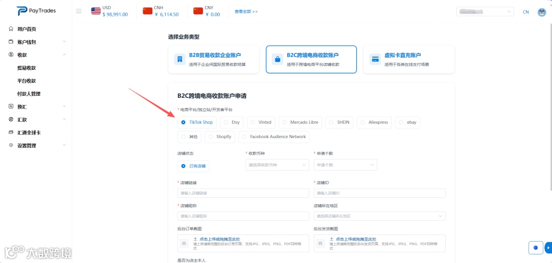The height and width of the screenshot is (263, 552).
Task: Click the camera icon under 后台订单截图
Action: pyautogui.click(x=184, y=243)
